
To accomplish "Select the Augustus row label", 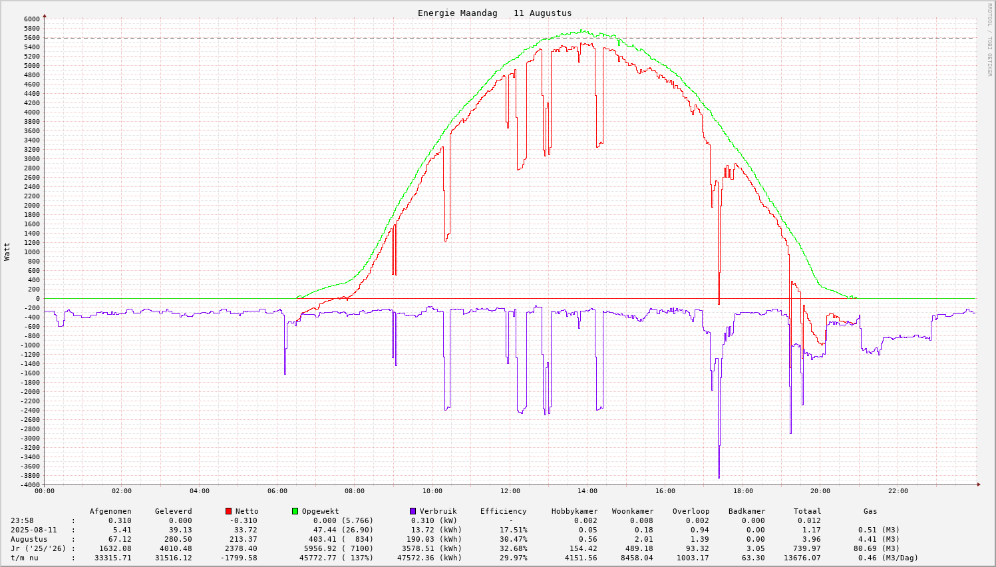I will [29, 539].
